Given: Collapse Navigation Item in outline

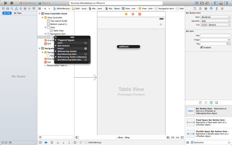Looking at the screenshot, I should pos(45,34).
